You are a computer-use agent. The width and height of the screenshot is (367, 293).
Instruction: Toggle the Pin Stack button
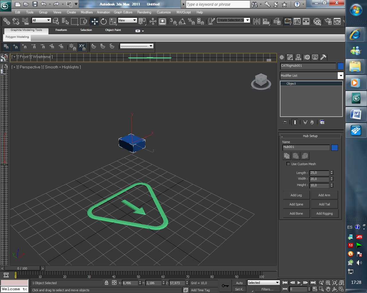[x=284, y=122]
